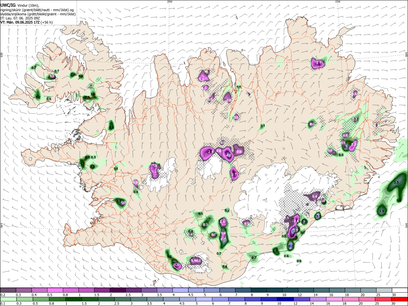Pick the lavender swatch at 4 in the snow legend

[x=180, y=290]
